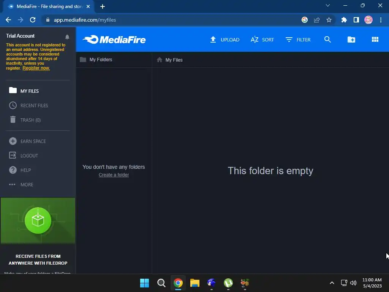Open the AZ Sort option
The height and width of the screenshot is (292, 389).
[x=262, y=40]
